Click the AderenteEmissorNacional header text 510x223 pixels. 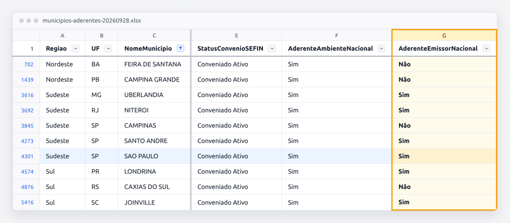coord(438,48)
